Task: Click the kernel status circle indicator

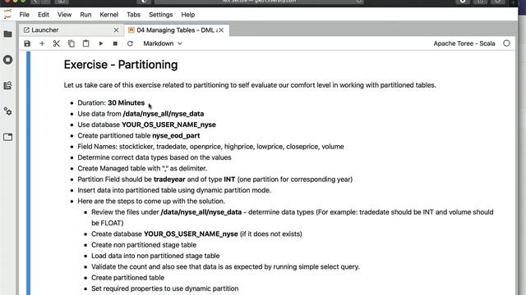Action: pyautogui.click(x=506, y=43)
